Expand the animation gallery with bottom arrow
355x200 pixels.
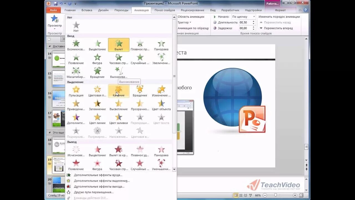point(174,169)
